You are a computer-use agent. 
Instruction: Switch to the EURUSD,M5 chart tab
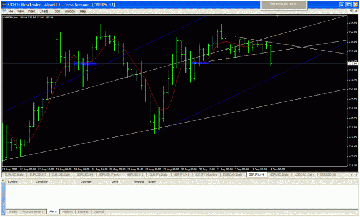(37, 174)
